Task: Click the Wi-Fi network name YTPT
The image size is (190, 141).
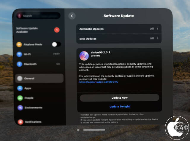Action: [x=56, y=54]
